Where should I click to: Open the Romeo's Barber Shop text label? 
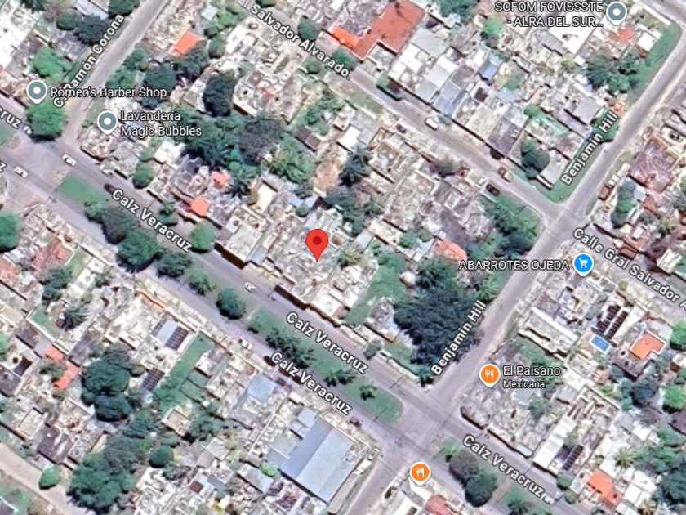coord(109,92)
